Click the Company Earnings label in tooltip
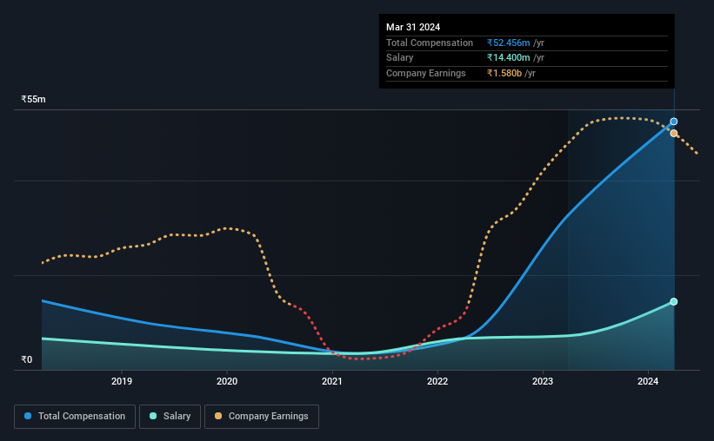The height and width of the screenshot is (441, 714). pos(426,73)
